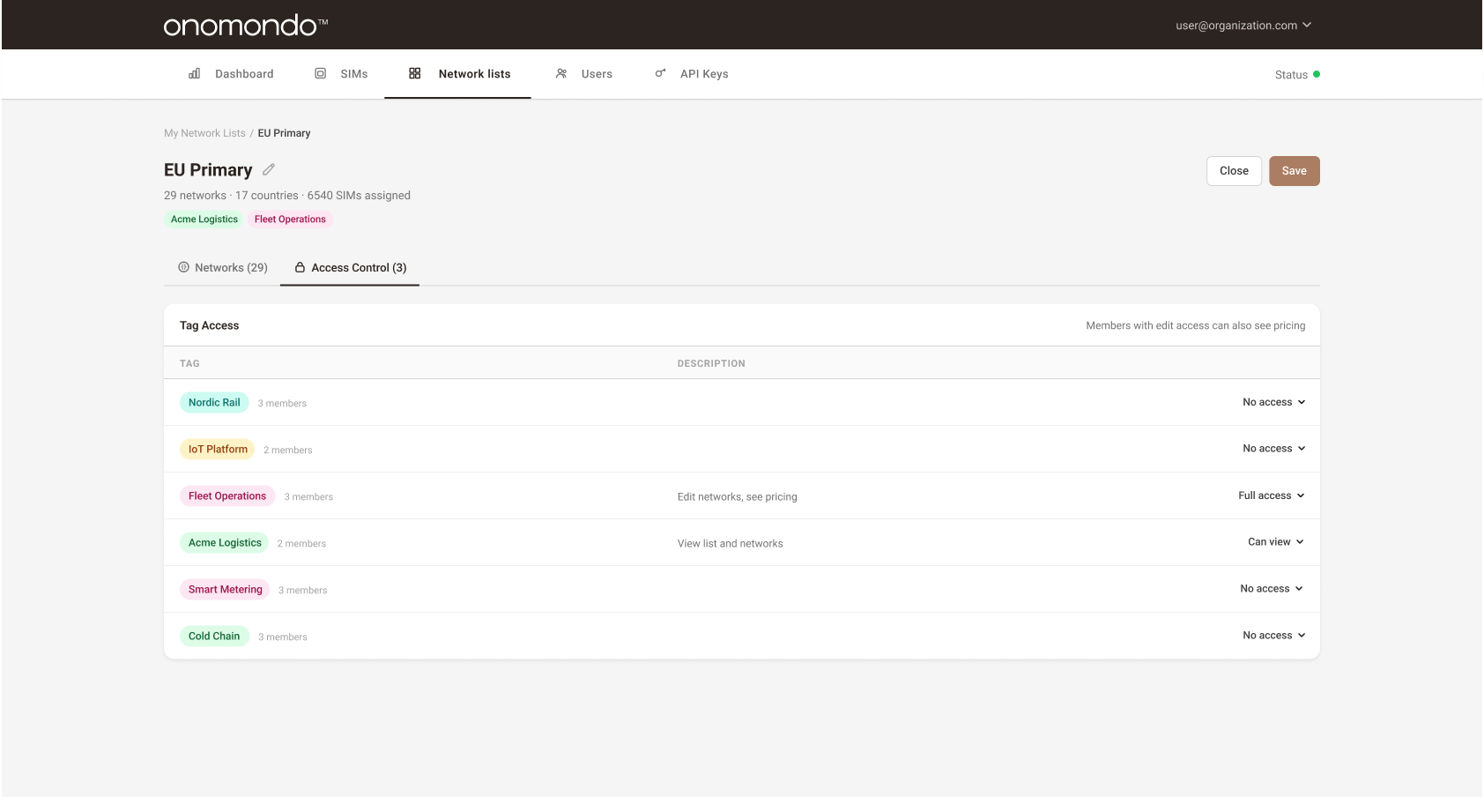Expand the No access dropdown for Smart Metering
This screenshot has width=1484, height=797.
point(1270,588)
